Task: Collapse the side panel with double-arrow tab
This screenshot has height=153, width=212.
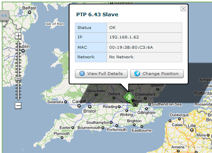Action: point(4,16)
